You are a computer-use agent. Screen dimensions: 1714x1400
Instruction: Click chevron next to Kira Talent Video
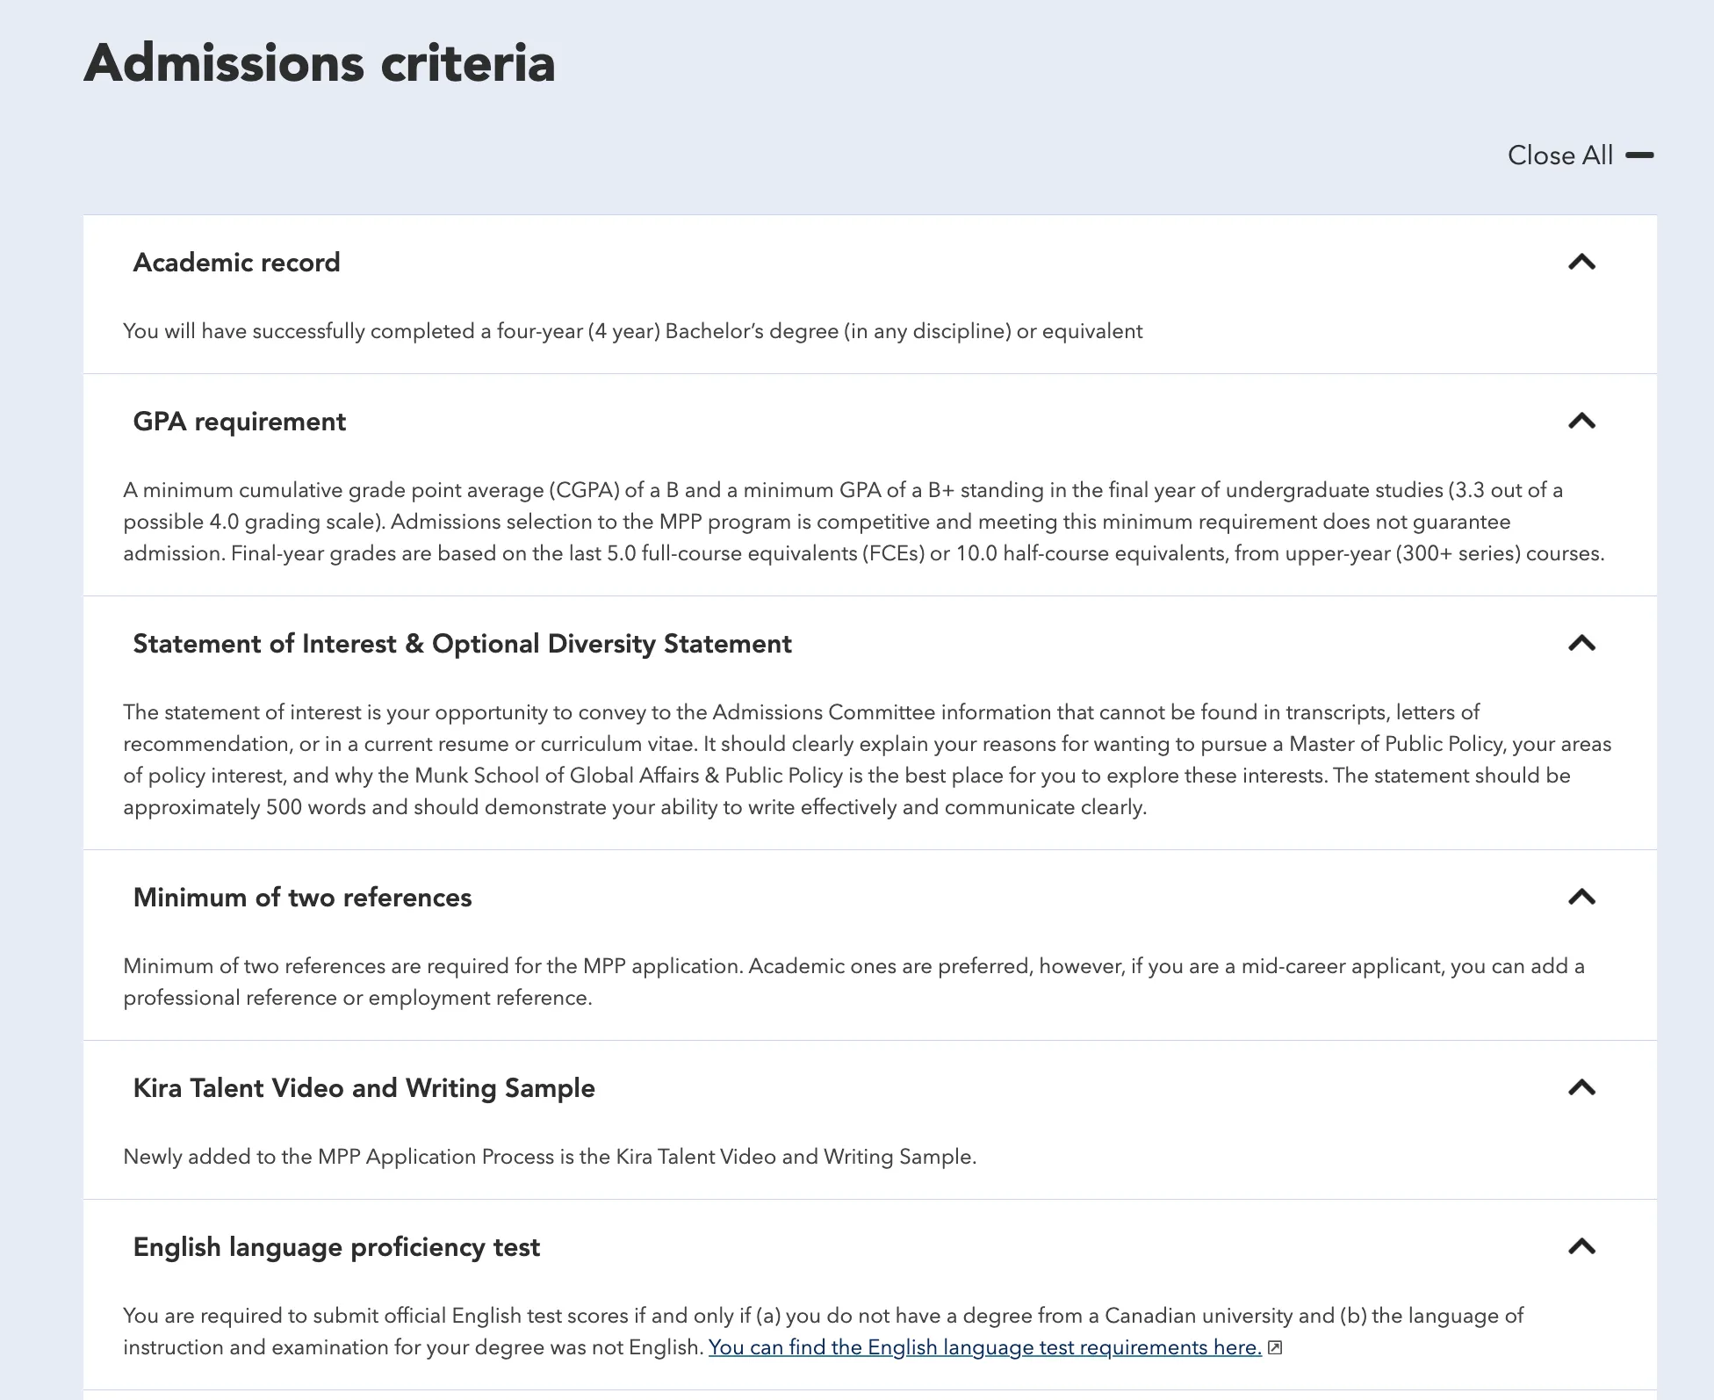tap(1581, 1087)
